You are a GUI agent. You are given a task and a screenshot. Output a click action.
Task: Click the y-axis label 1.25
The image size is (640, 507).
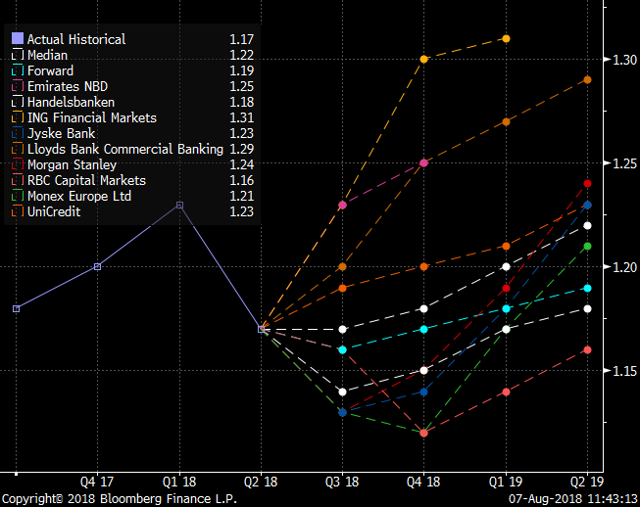pos(625,163)
